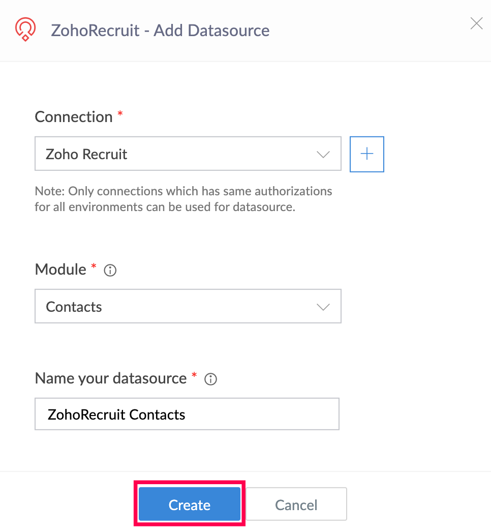
Task: Click the red asterisk next to Module
Action: 94,267
